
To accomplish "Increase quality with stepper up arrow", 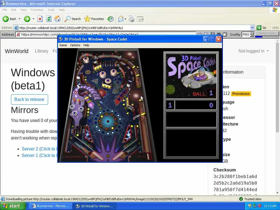I will coord(252,33).
